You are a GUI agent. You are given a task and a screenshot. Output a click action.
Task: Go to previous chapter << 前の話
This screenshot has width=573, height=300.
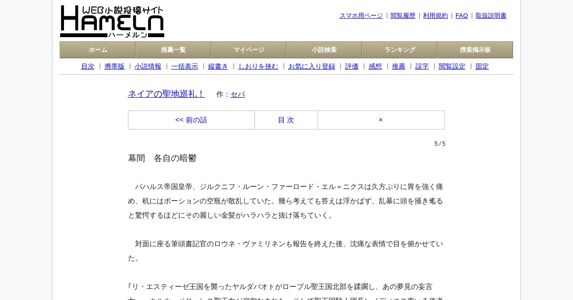pyautogui.click(x=191, y=120)
